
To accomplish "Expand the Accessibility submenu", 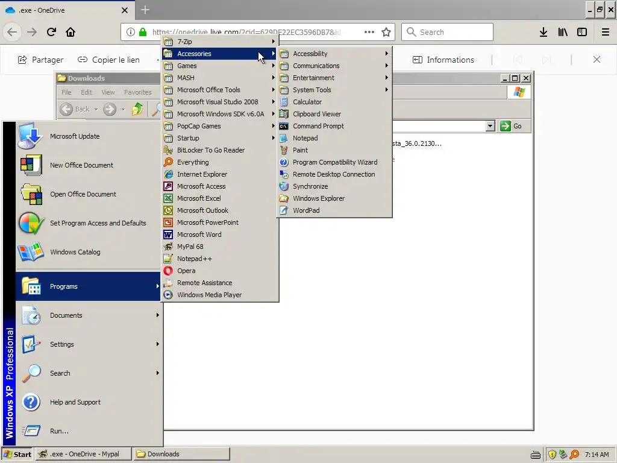I will coord(334,54).
